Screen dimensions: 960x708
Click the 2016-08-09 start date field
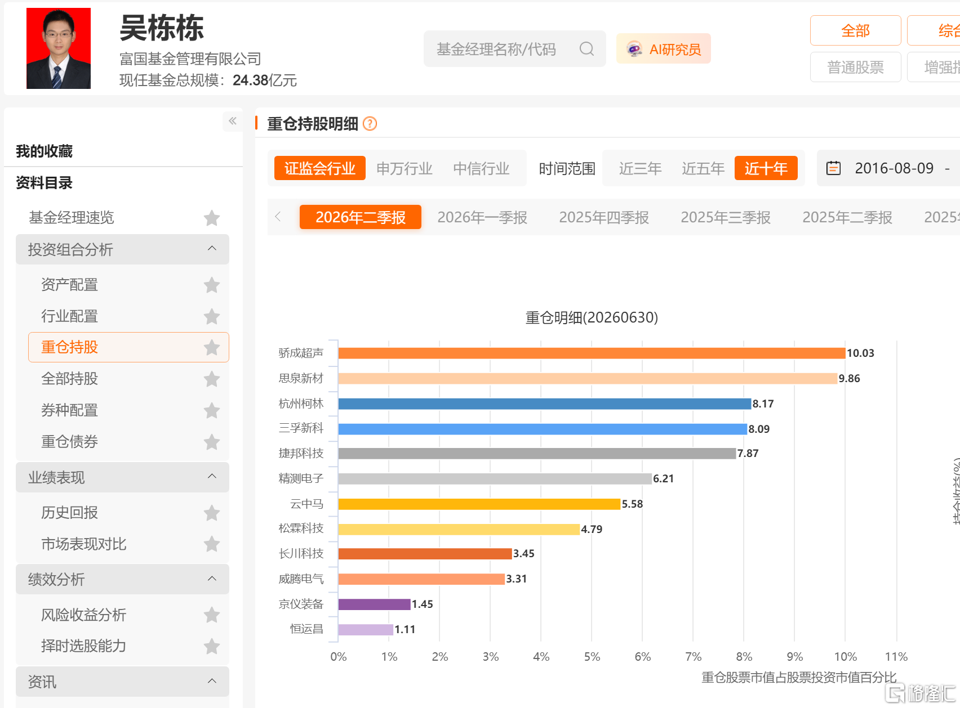click(x=894, y=168)
